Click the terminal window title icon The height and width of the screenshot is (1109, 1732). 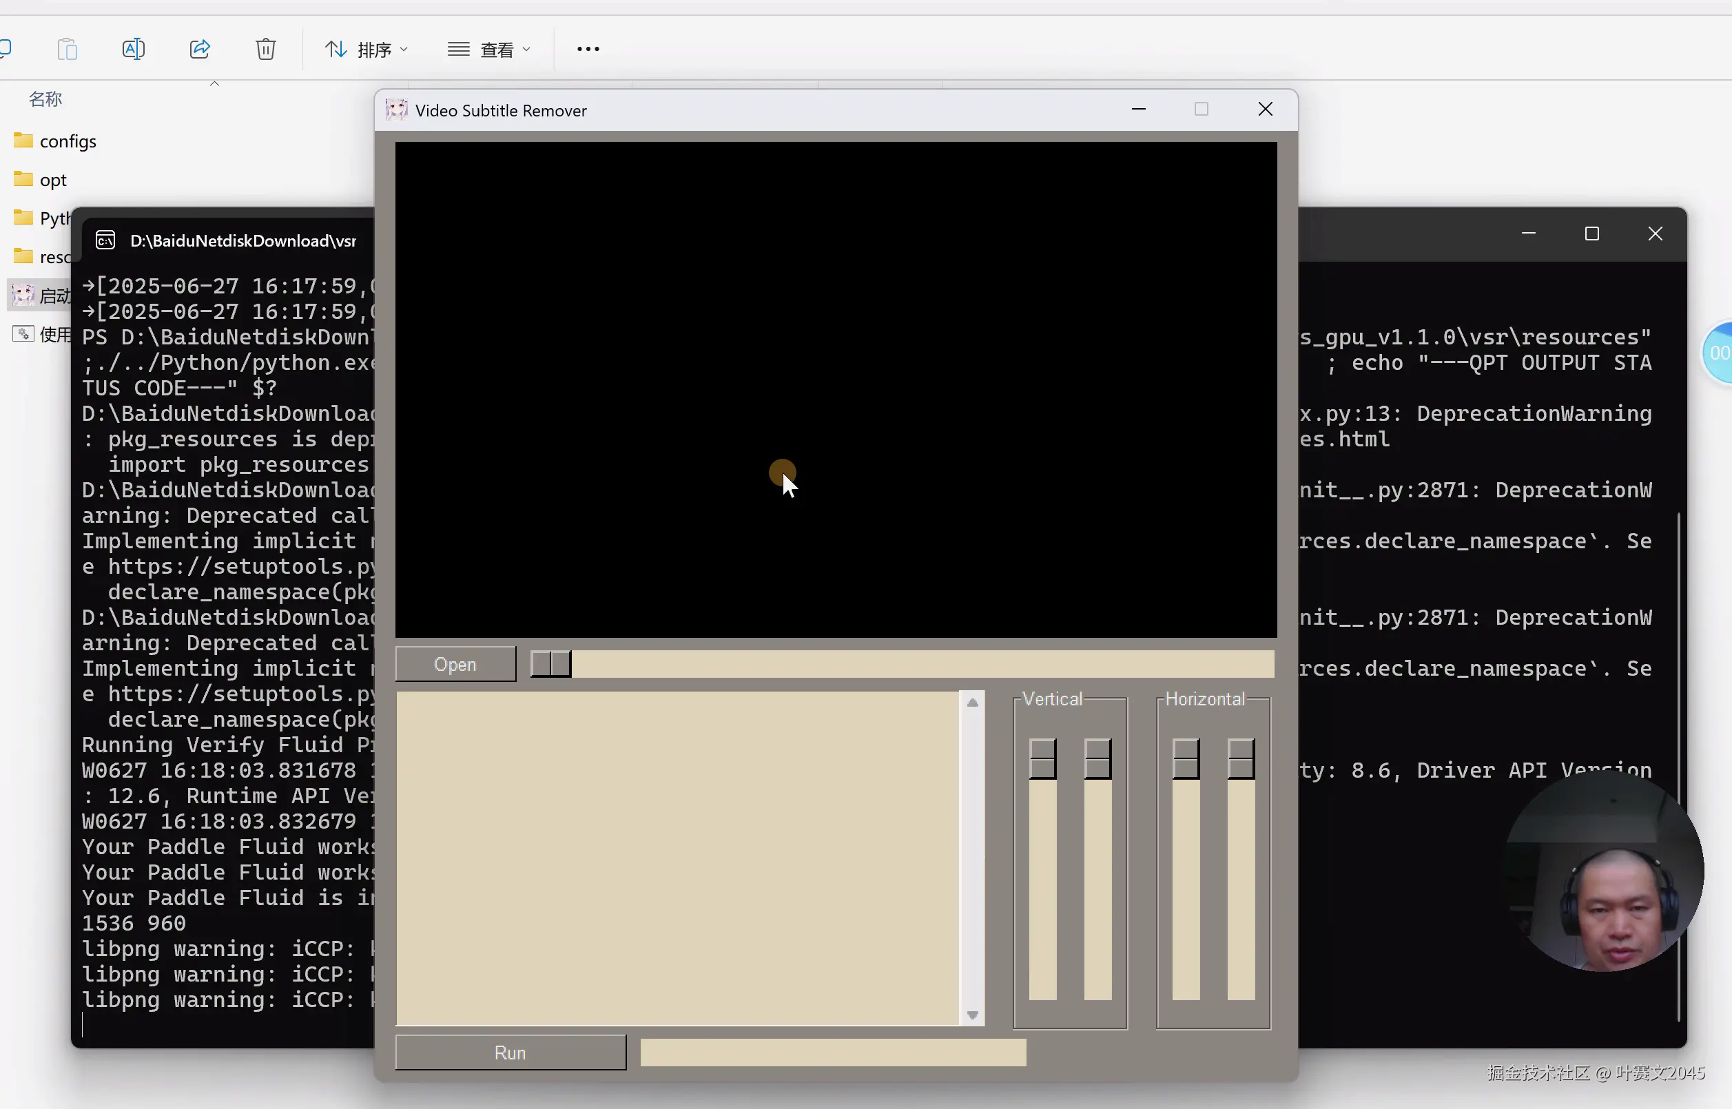coord(106,240)
